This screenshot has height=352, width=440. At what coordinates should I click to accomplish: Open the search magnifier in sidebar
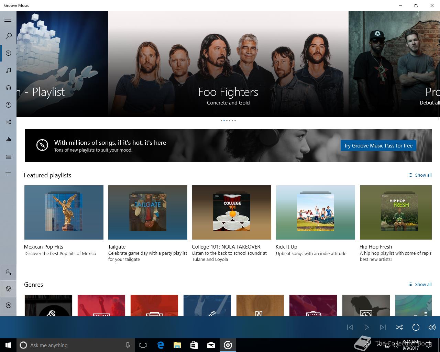pyautogui.click(x=9, y=36)
